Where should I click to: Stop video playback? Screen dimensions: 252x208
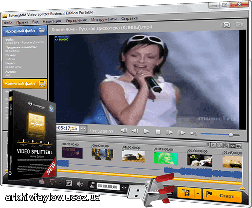[158, 132]
